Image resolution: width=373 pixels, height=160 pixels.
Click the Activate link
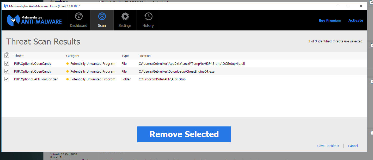356,20
